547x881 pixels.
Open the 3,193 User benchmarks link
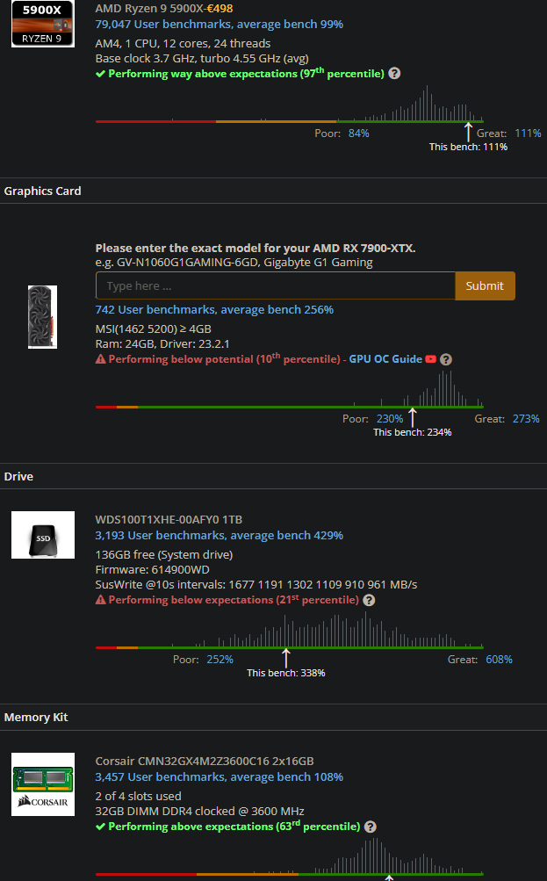(x=219, y=535)
